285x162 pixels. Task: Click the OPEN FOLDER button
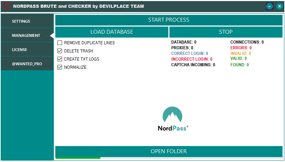click(169, 151)
